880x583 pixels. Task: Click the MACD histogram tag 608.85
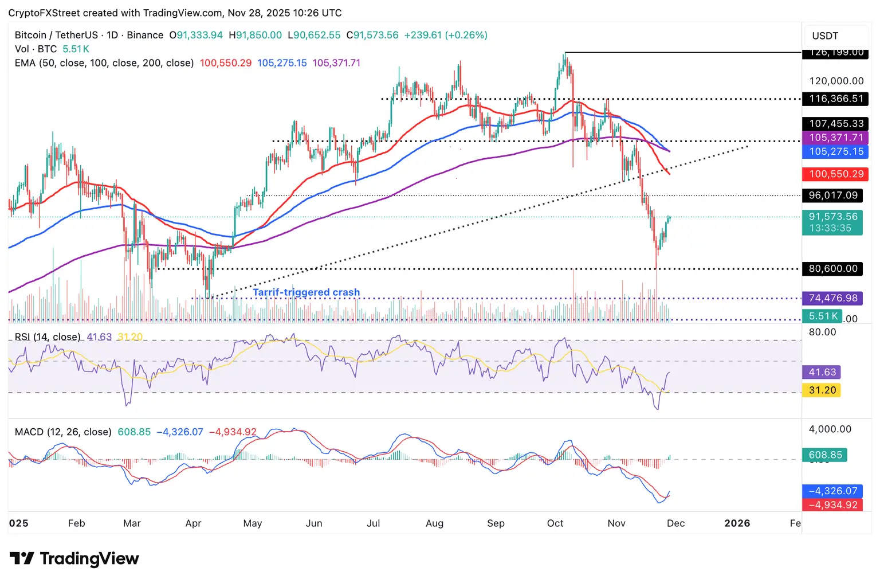coord(825,455)
